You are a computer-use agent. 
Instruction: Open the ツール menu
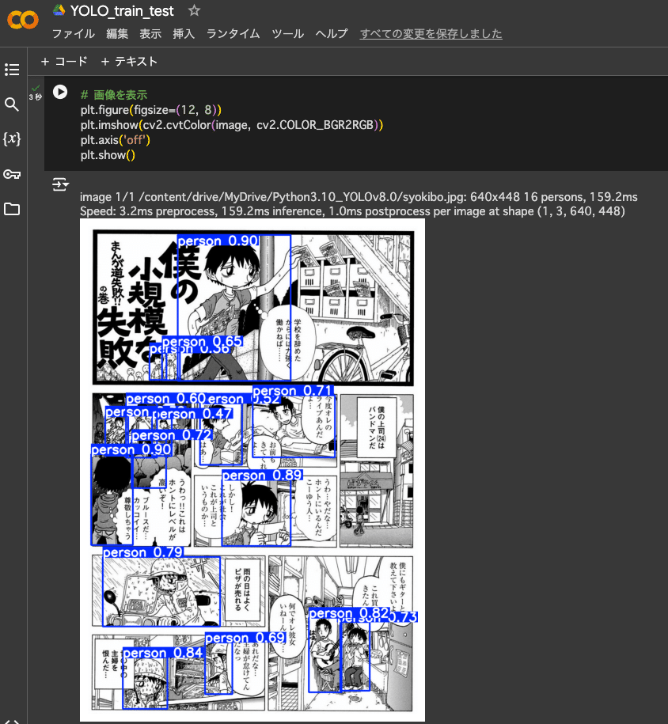click(x=288, y=34)
